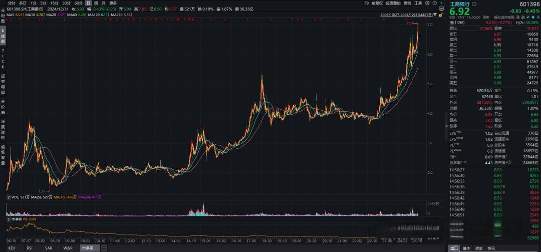Select the 5分 five-minute period

[x=43, y=3]
